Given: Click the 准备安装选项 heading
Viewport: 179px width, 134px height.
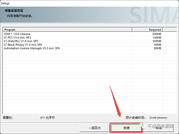Looking at the screenshot, I should point(14,11).
